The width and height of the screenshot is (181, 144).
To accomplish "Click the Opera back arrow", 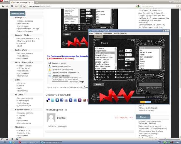I will point(3,6).
